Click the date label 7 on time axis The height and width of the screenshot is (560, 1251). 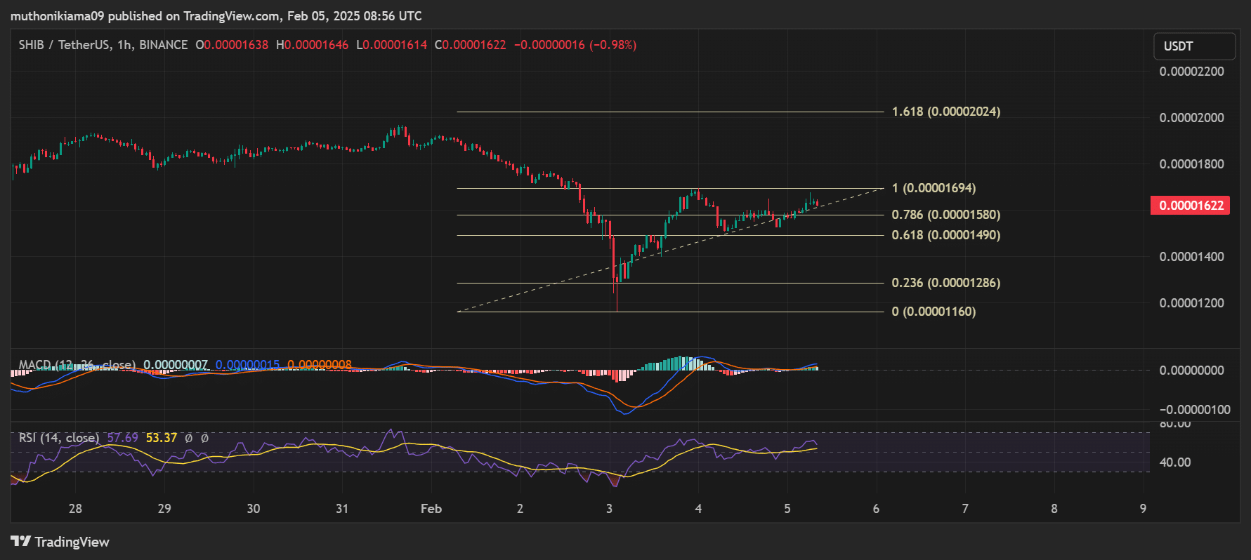tap(965, 509)
